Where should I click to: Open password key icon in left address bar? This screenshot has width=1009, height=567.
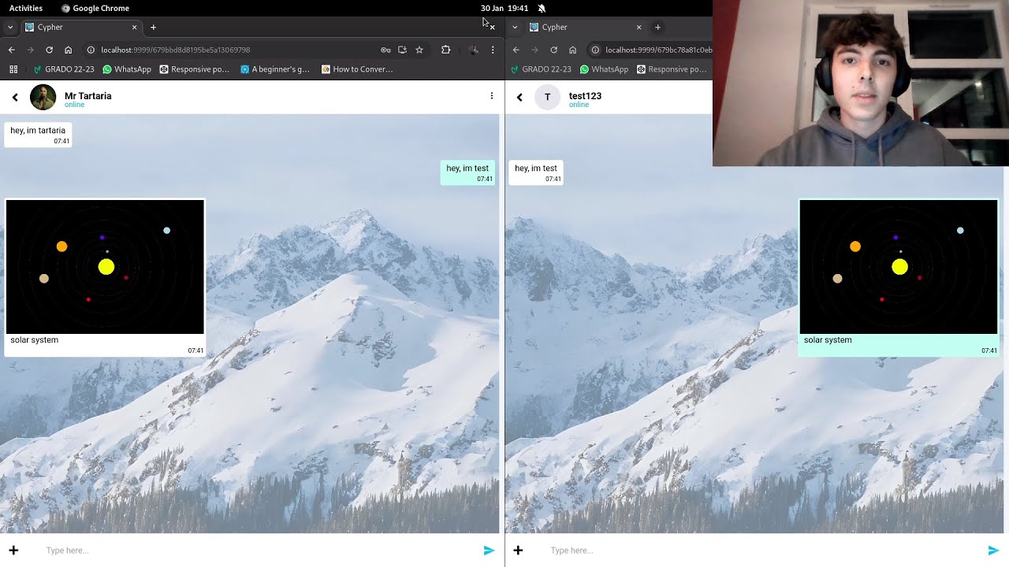click(x=385, y=50)
